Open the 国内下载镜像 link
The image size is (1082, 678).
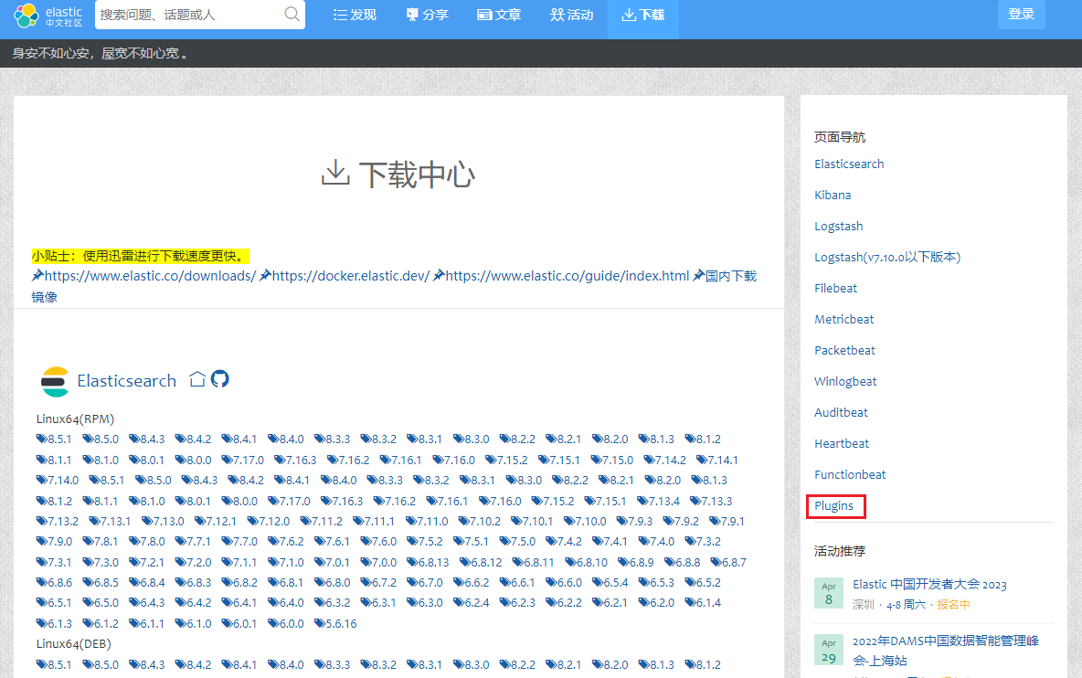click(x=731, y=276)
